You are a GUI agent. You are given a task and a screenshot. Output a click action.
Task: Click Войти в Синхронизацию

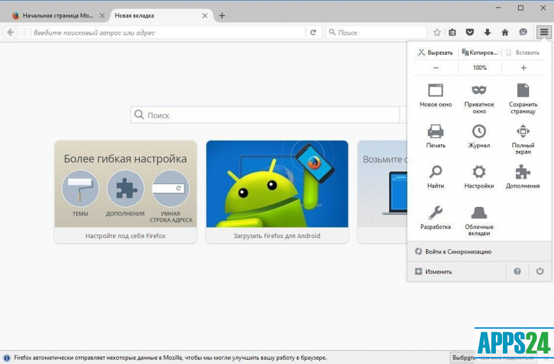point(458,251)
